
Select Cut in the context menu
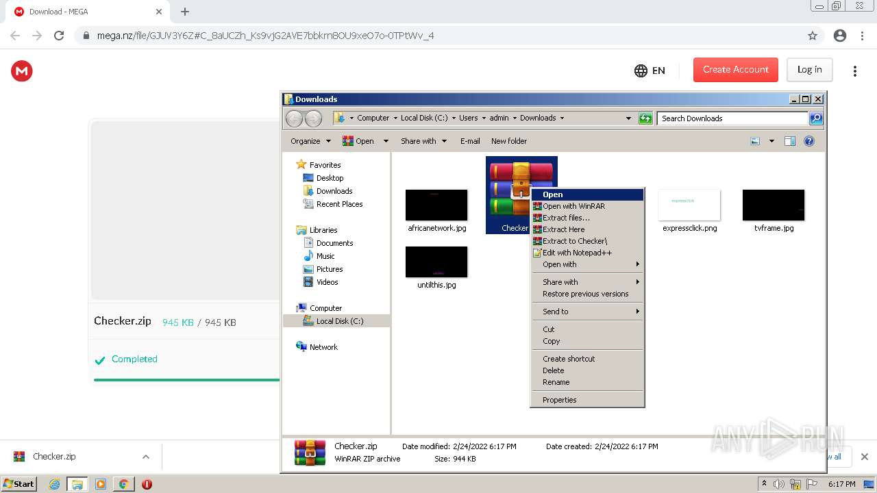(587, 329)
